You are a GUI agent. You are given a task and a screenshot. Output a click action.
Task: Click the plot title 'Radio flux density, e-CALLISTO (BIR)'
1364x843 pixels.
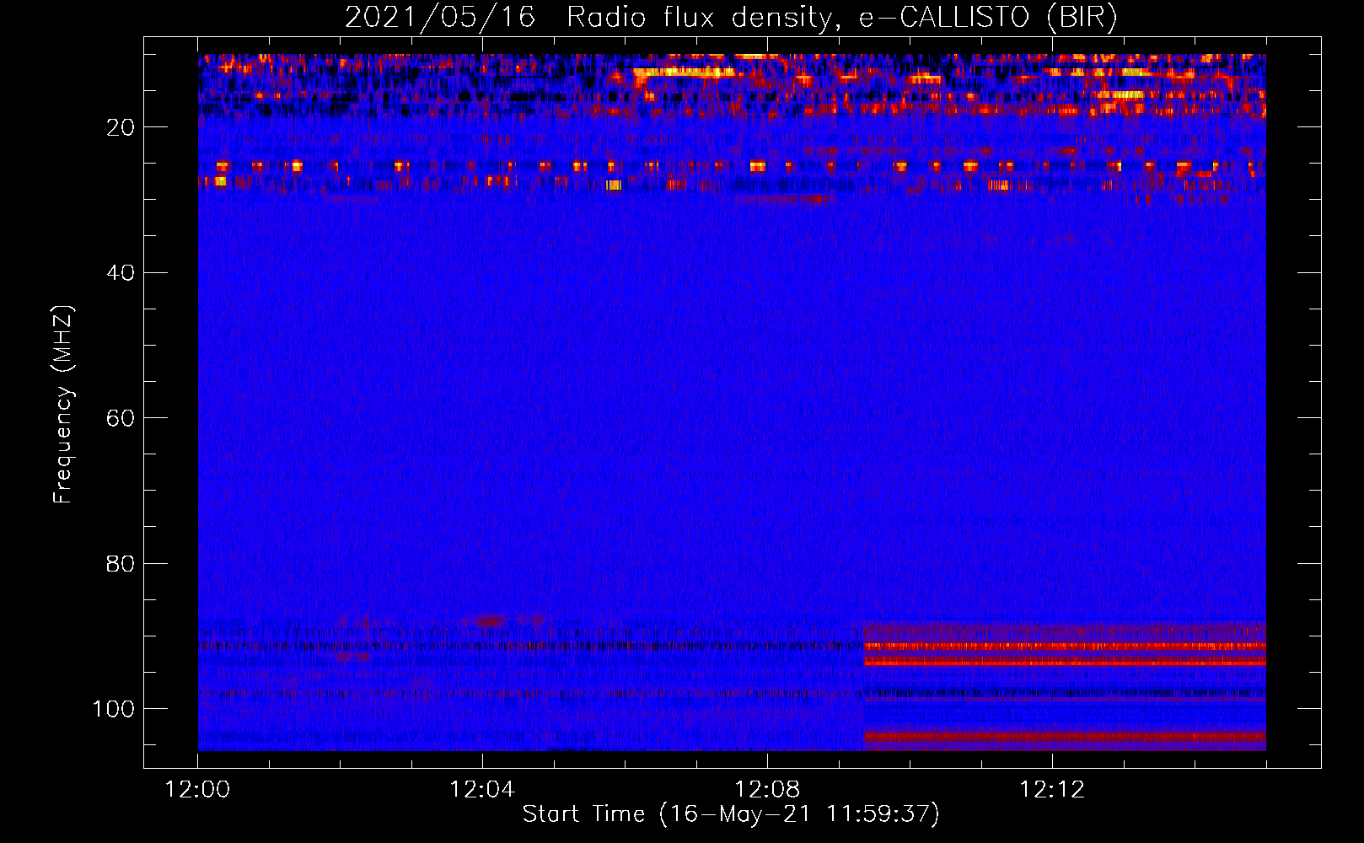point(842,18)
